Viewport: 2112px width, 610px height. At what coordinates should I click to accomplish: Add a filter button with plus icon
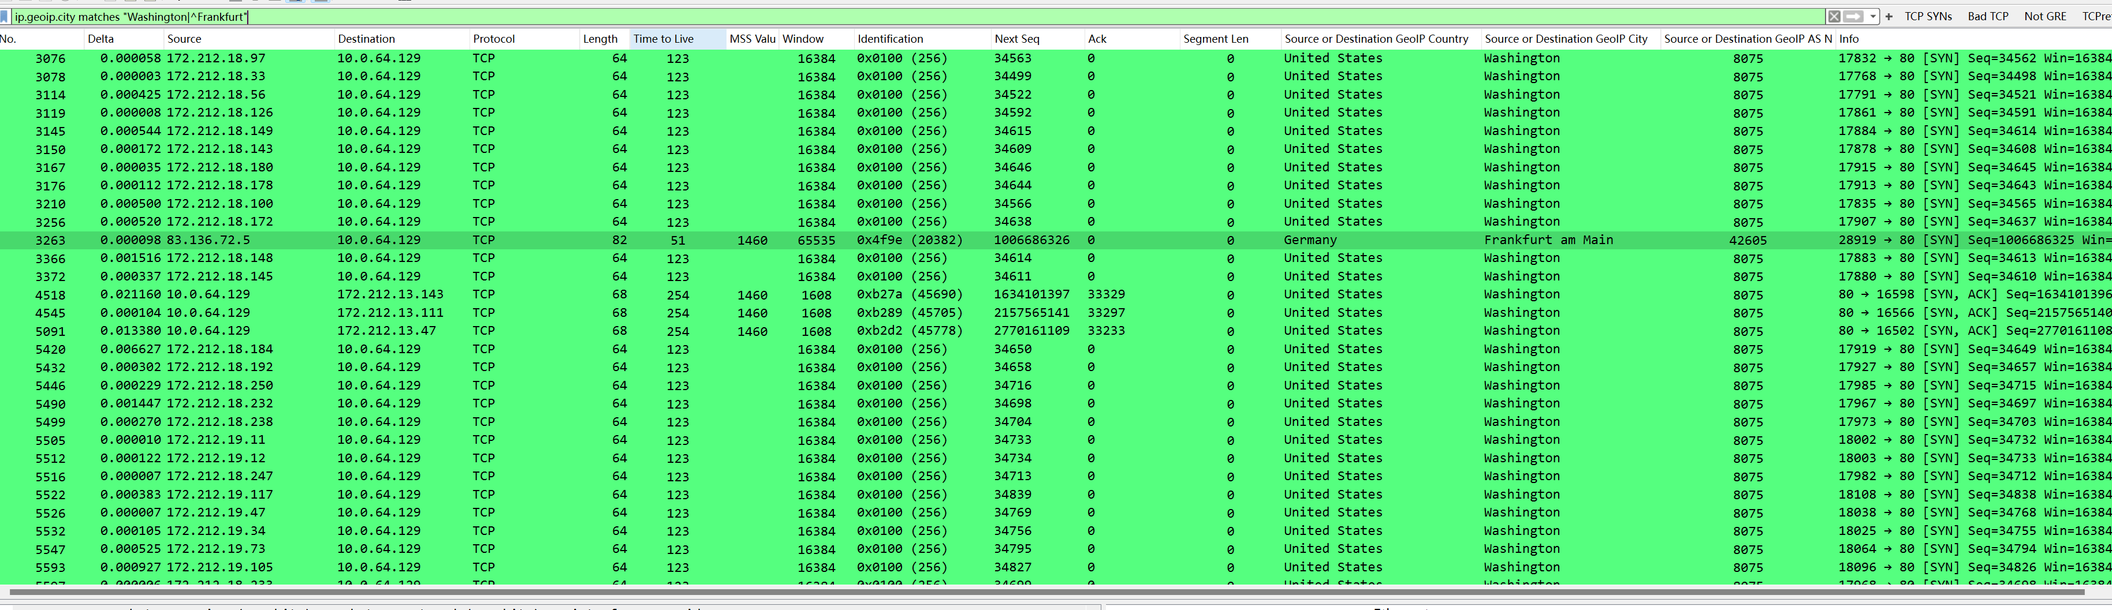1889,16
